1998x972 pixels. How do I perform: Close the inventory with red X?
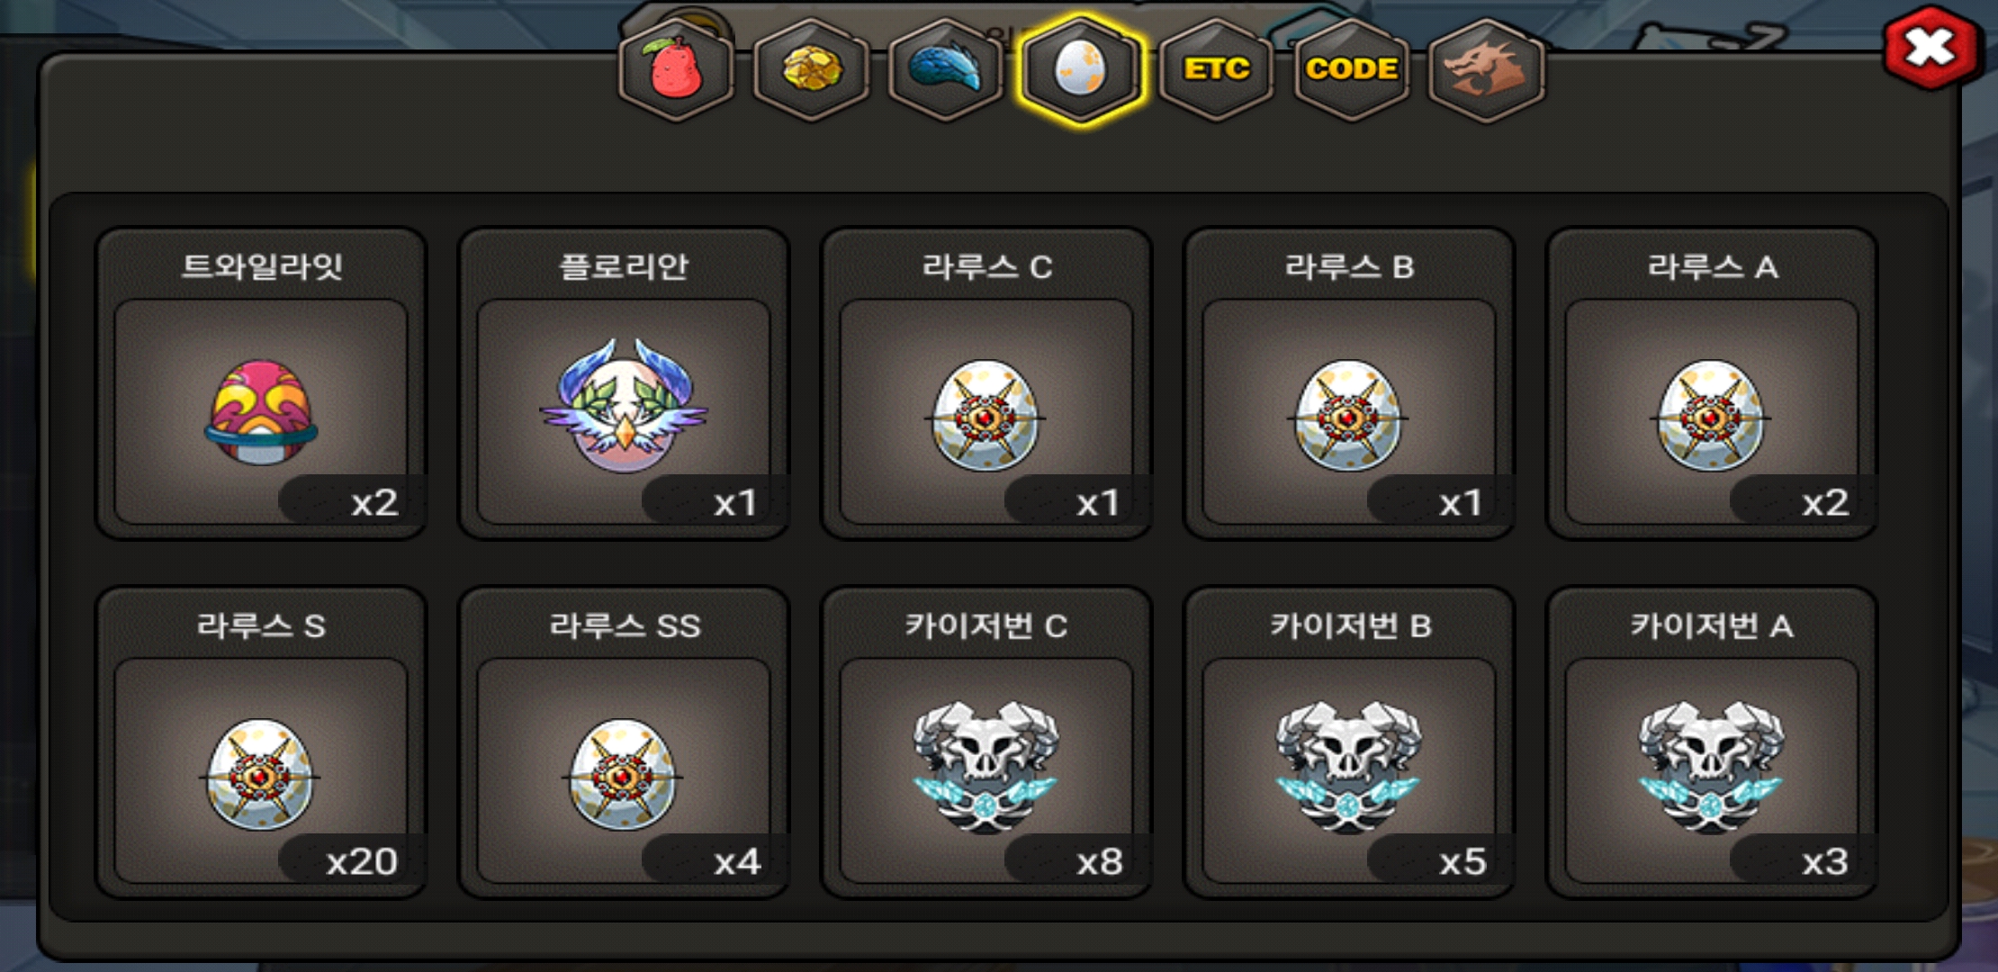pyautogui.click(x=1930, y=49)
